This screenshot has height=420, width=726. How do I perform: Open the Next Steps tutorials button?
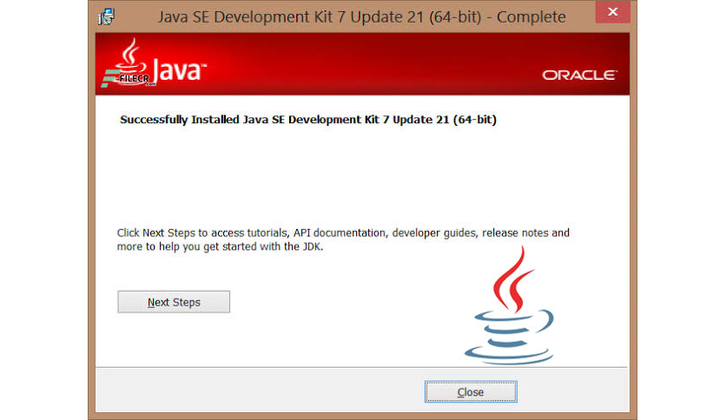pyautogui.click(x=174, y=302)
